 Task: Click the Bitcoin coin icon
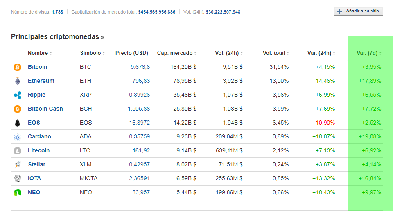(x=17, y=67)
